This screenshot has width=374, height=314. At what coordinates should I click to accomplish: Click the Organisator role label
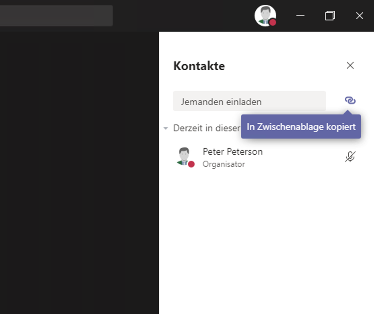(x=224, y=164)
